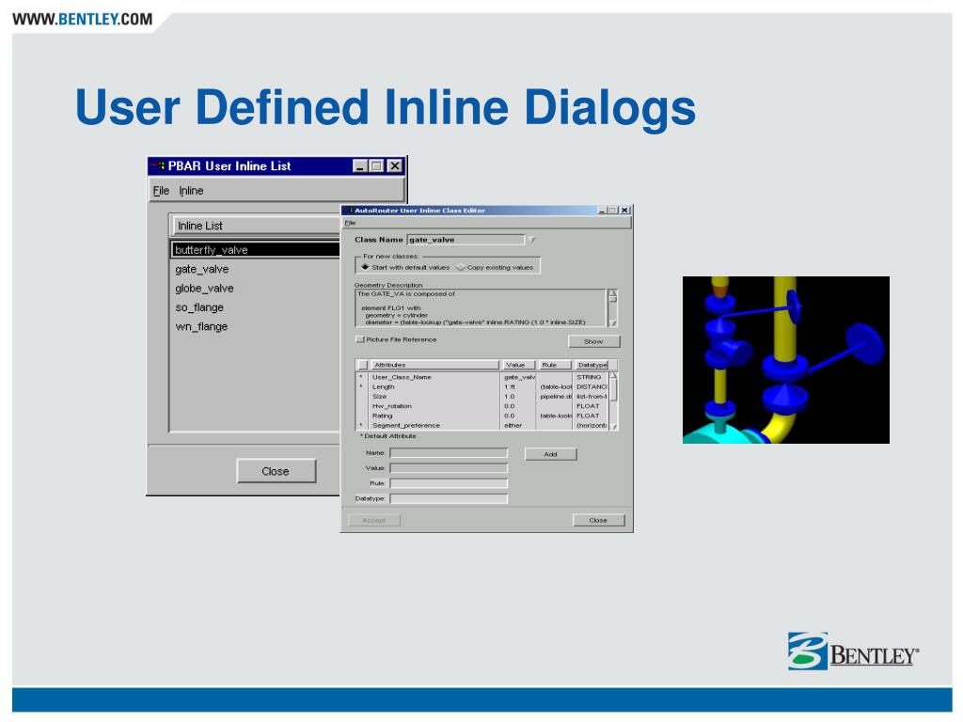This screenshot has width=963, height=722.
Task: Click PBAR window title bar icon
Action: tap(157, 165)
